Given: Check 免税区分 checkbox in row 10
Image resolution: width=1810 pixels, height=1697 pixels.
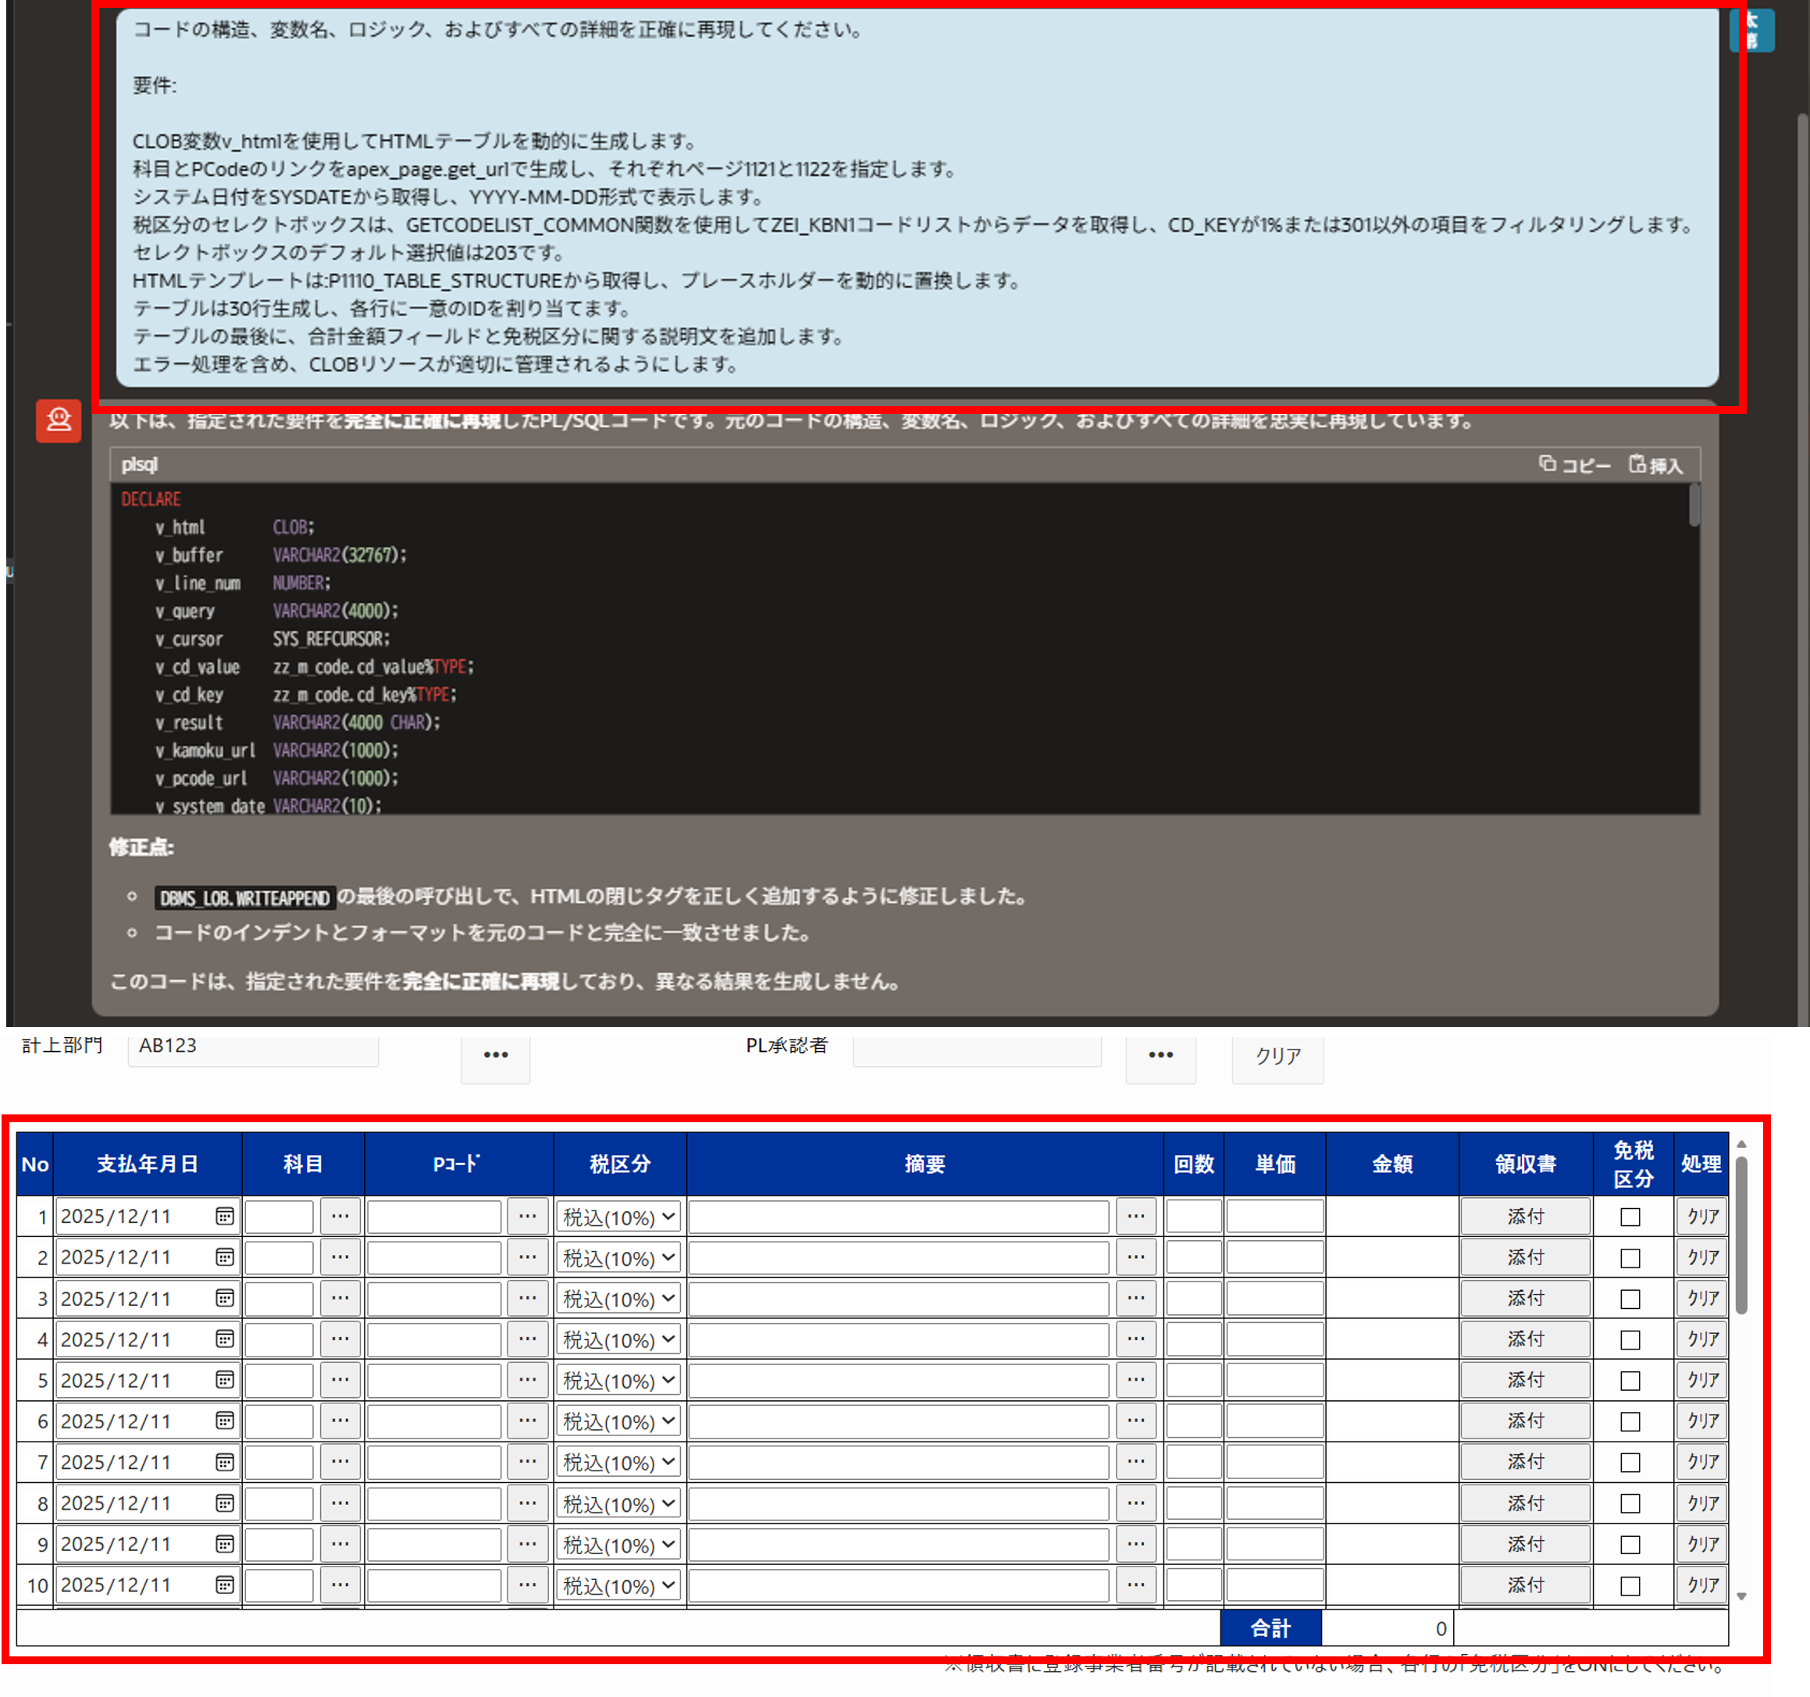Looking at the screenshot, I should click(x=1630, y=1586).
